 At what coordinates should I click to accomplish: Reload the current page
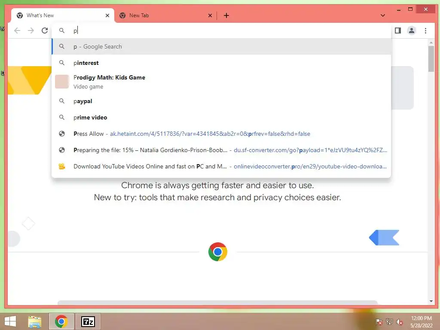(x=45, y=31)
